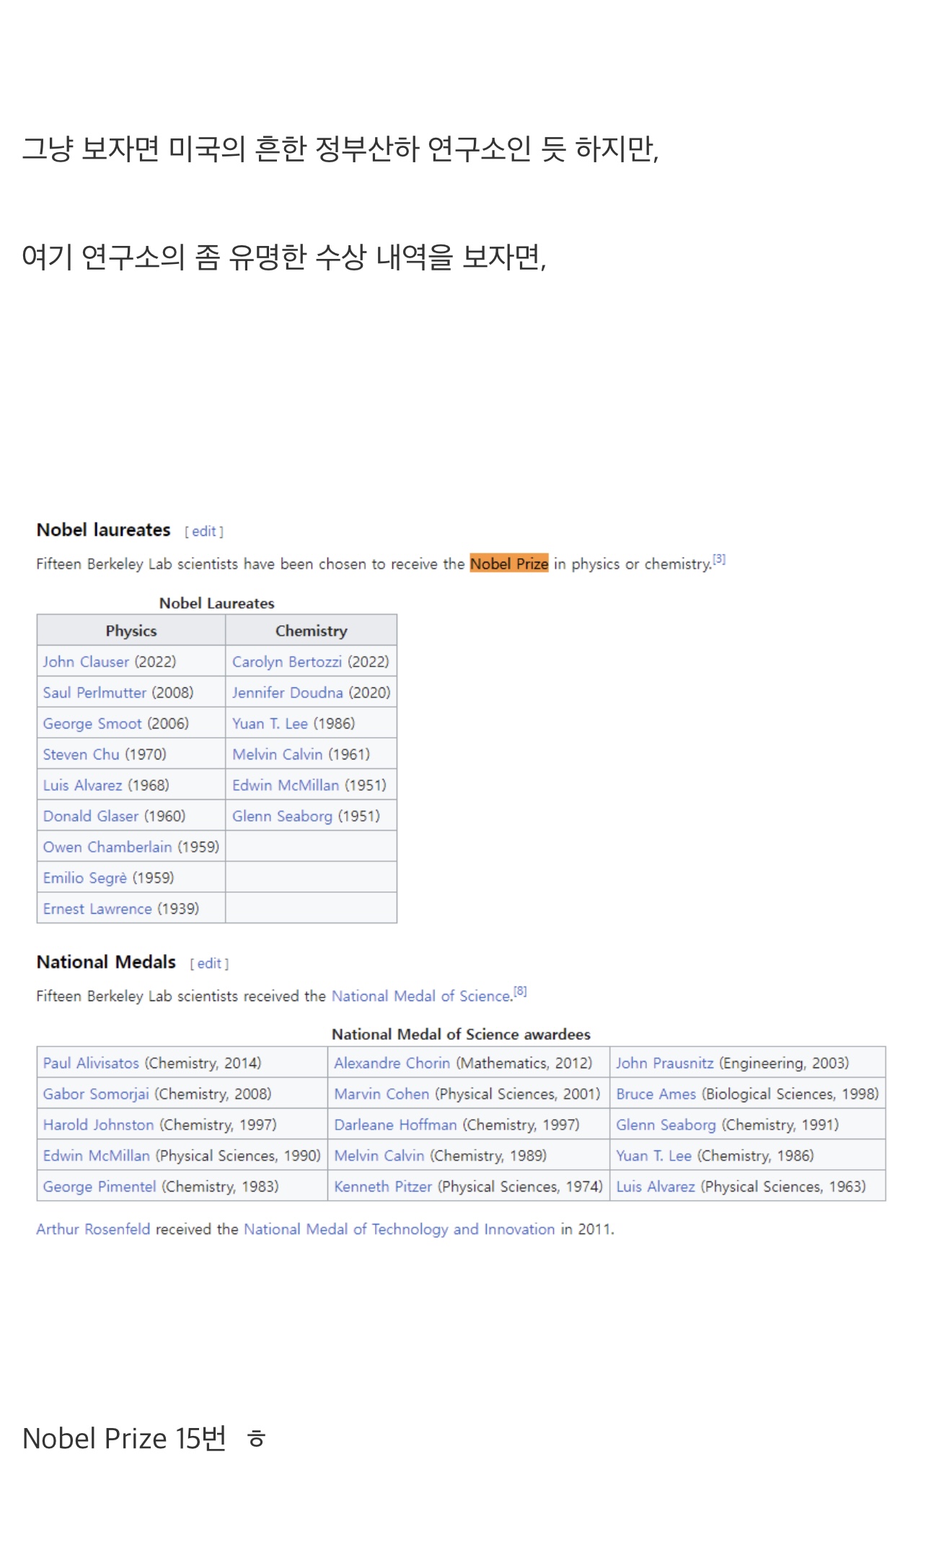Click the Chemistry column header
Screen dimensions: 926x1560
[x=312, y=631]
